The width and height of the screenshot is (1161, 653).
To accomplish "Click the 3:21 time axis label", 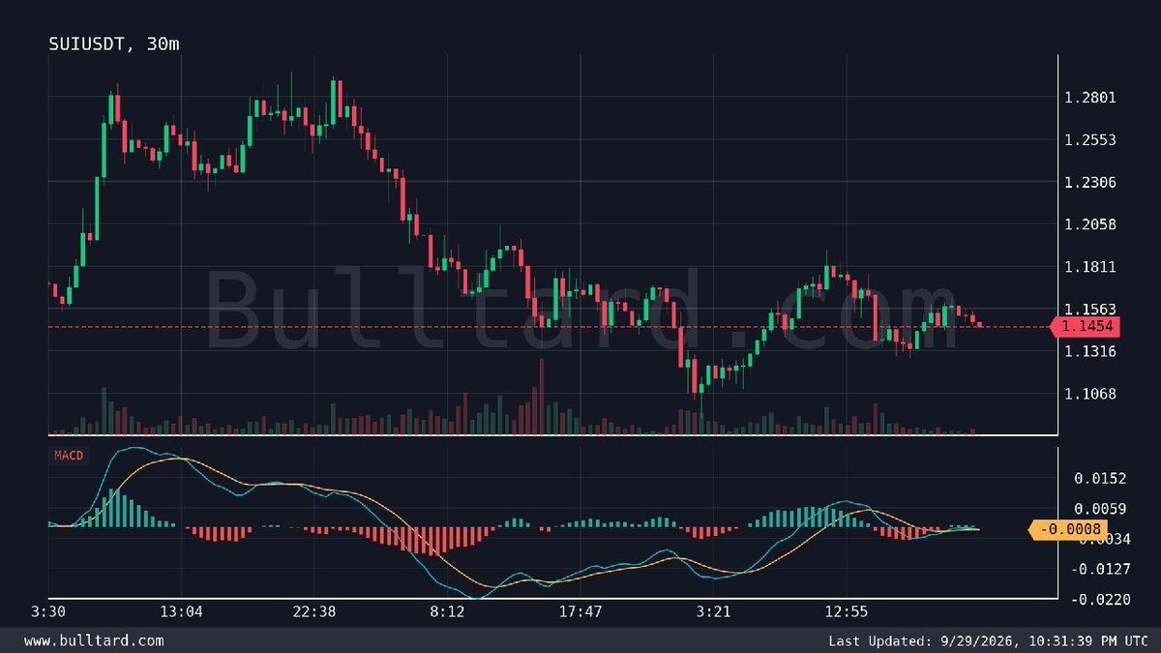I will pos(713,611).
